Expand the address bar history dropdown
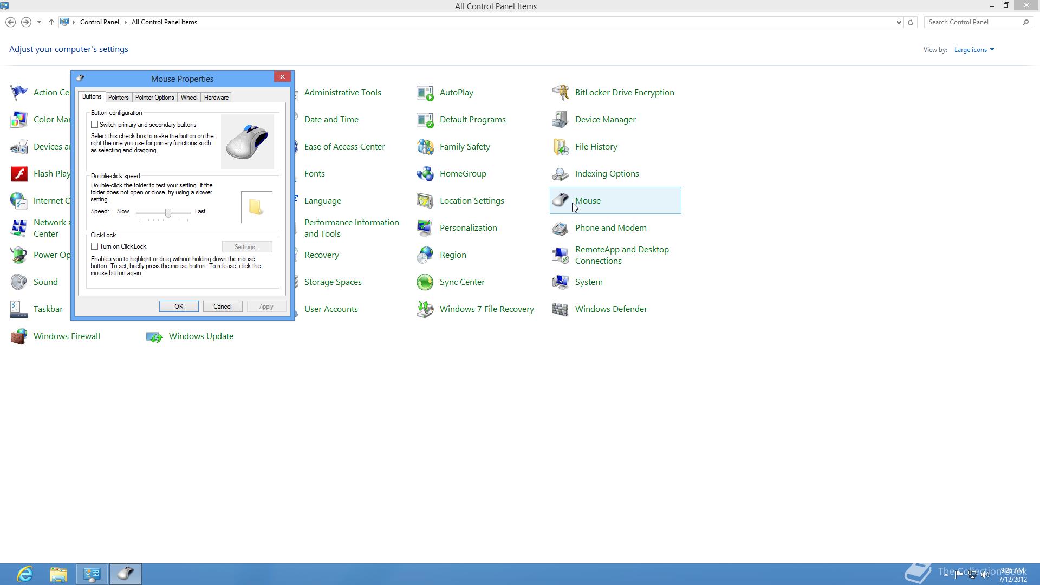 (899, 22)
